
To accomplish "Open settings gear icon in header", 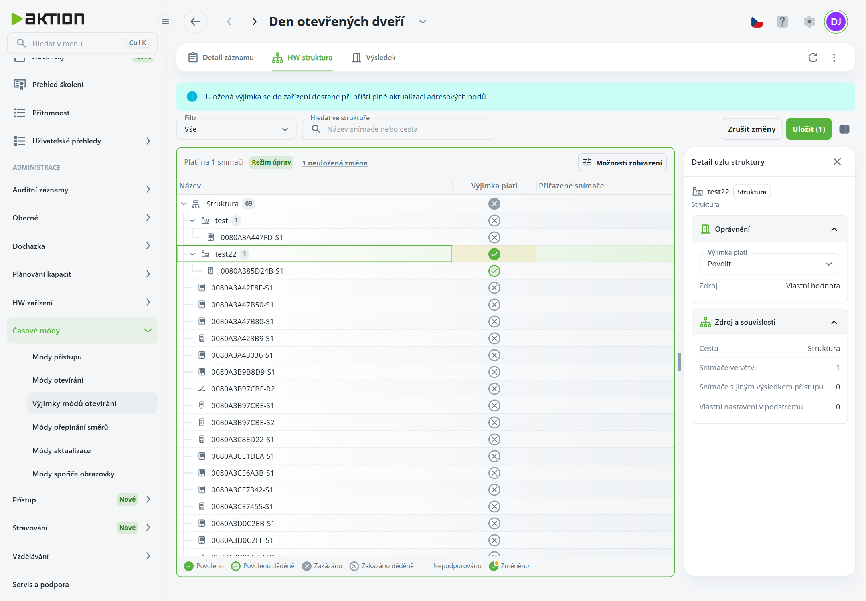I will pos(809,22).
